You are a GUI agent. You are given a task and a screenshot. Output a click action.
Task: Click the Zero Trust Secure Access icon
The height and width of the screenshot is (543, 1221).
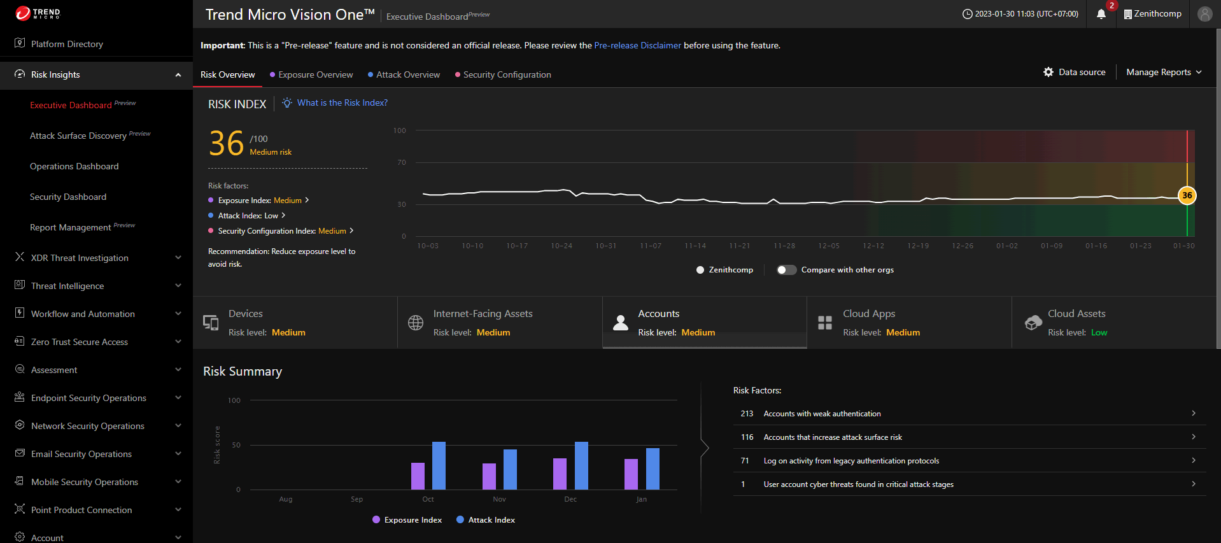coord(20,341)
